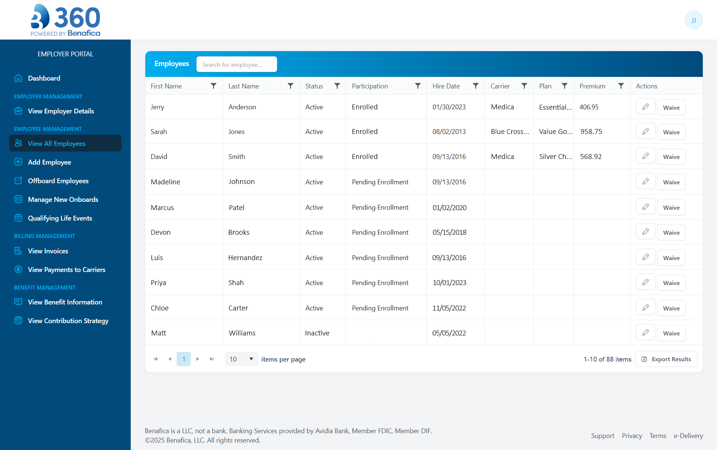
Task: Open the Hire Date column filter
Action: click(x=476, y=86)
